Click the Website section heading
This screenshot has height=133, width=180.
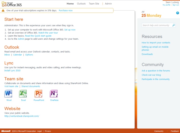pyautogui.click(x=12, y=108)
